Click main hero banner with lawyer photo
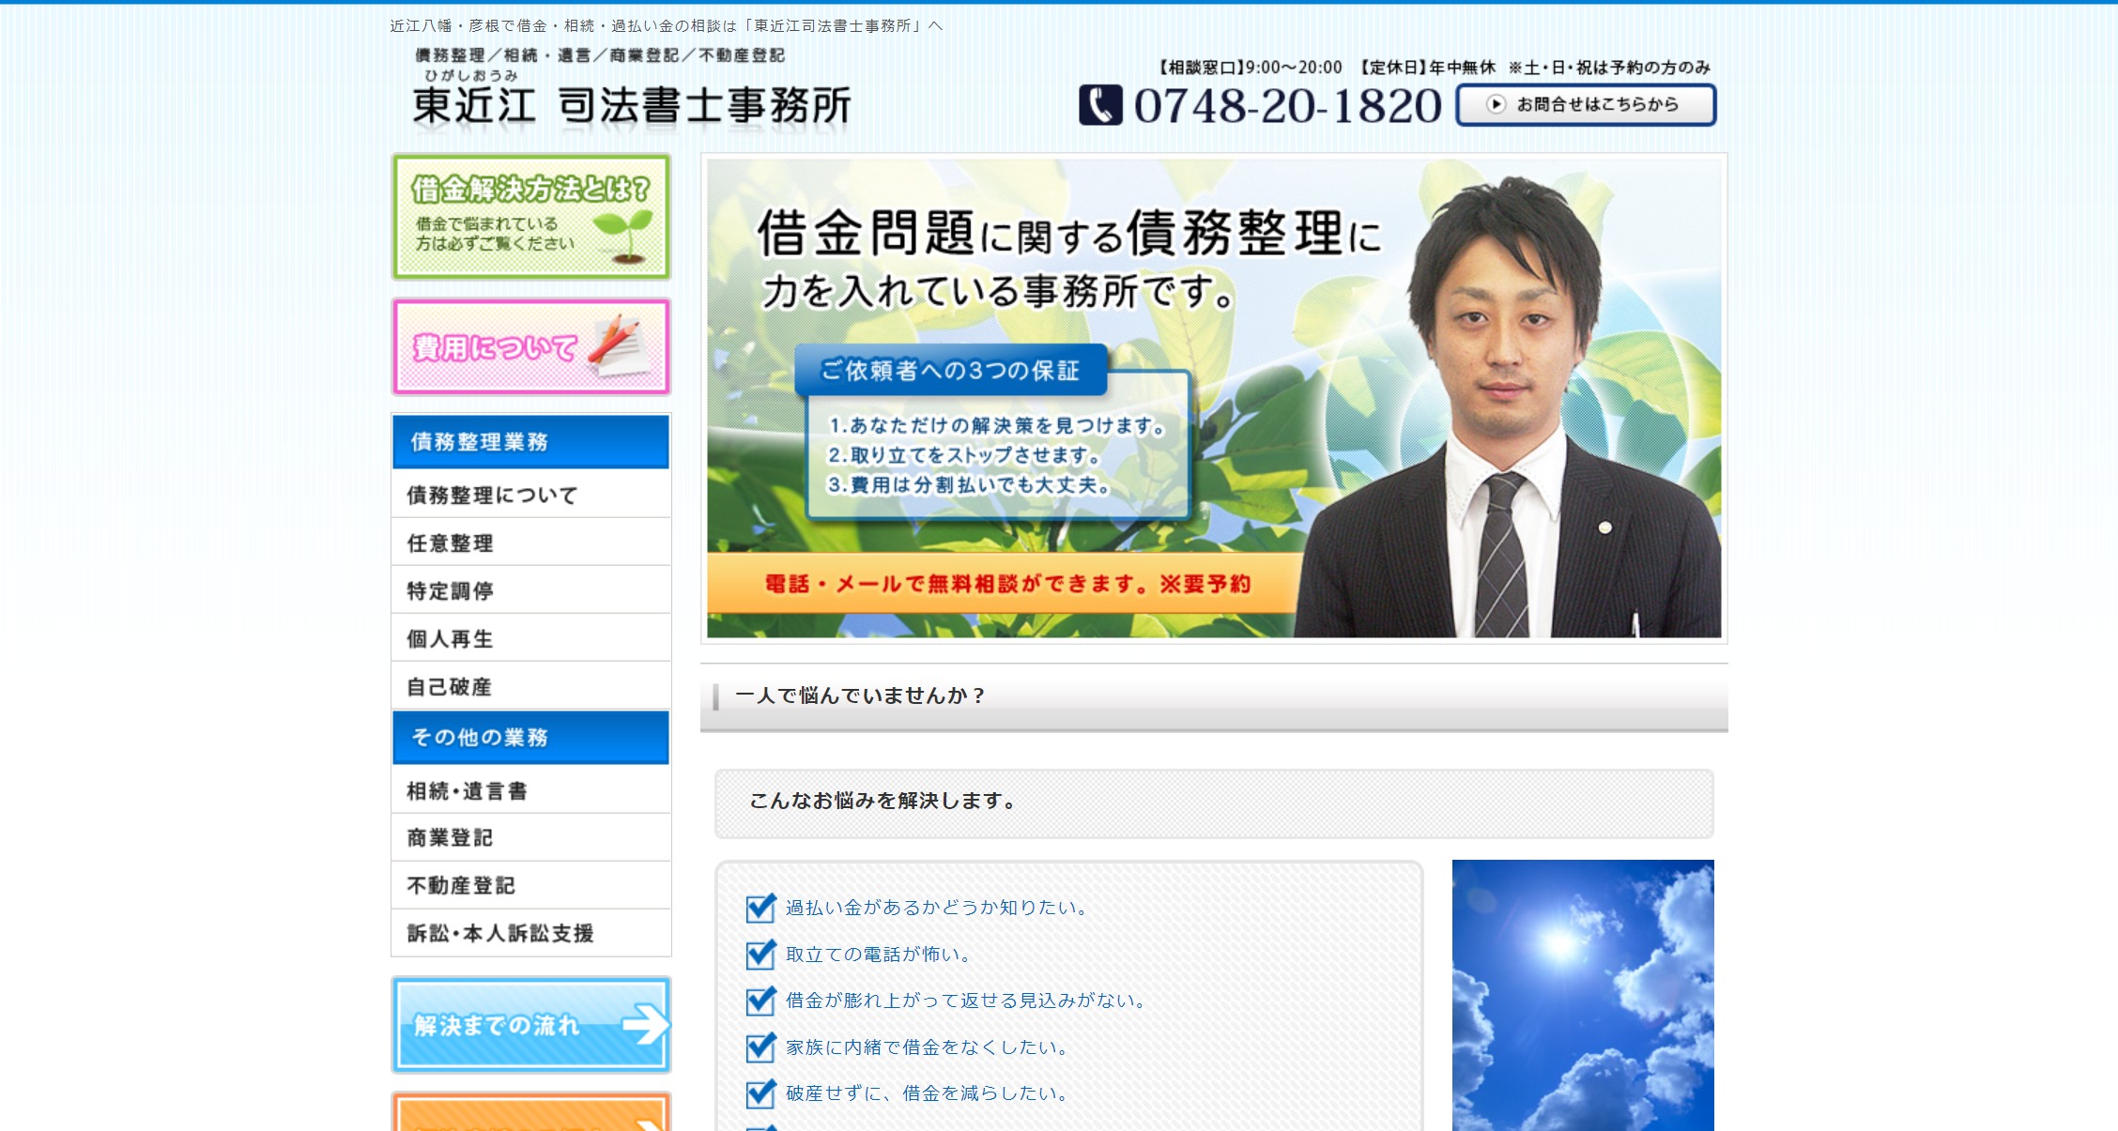 pos(1214,398)
